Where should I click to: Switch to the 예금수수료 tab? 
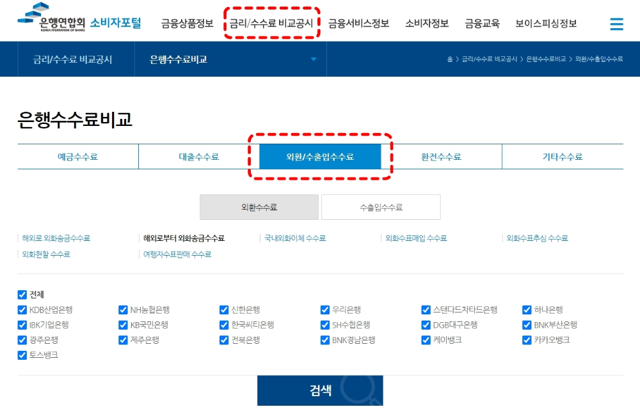point(78,157)
